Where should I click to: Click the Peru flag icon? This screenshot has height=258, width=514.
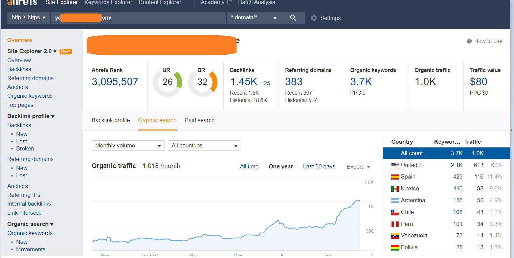coord(395,224)
